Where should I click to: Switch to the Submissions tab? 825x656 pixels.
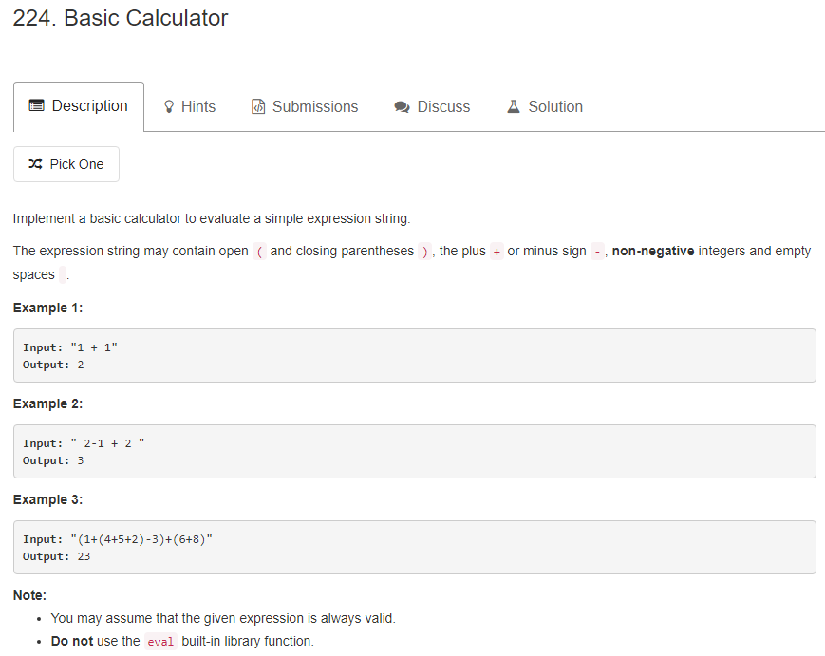pos(315,107)
